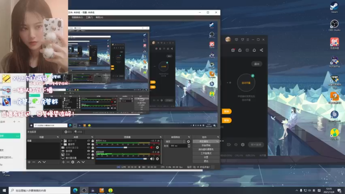Open source properties gear in Sources panel

[x=73, y=162]
